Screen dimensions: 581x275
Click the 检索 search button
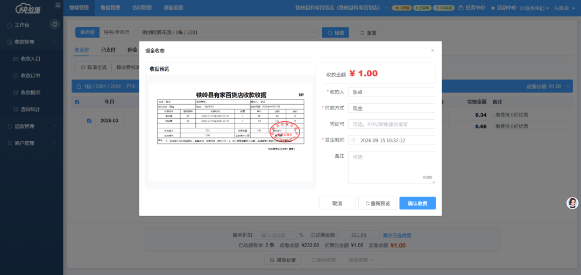pos(335,33)
